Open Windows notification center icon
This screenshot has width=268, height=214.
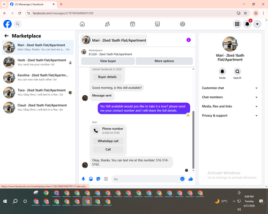click(x=261, y=201)
